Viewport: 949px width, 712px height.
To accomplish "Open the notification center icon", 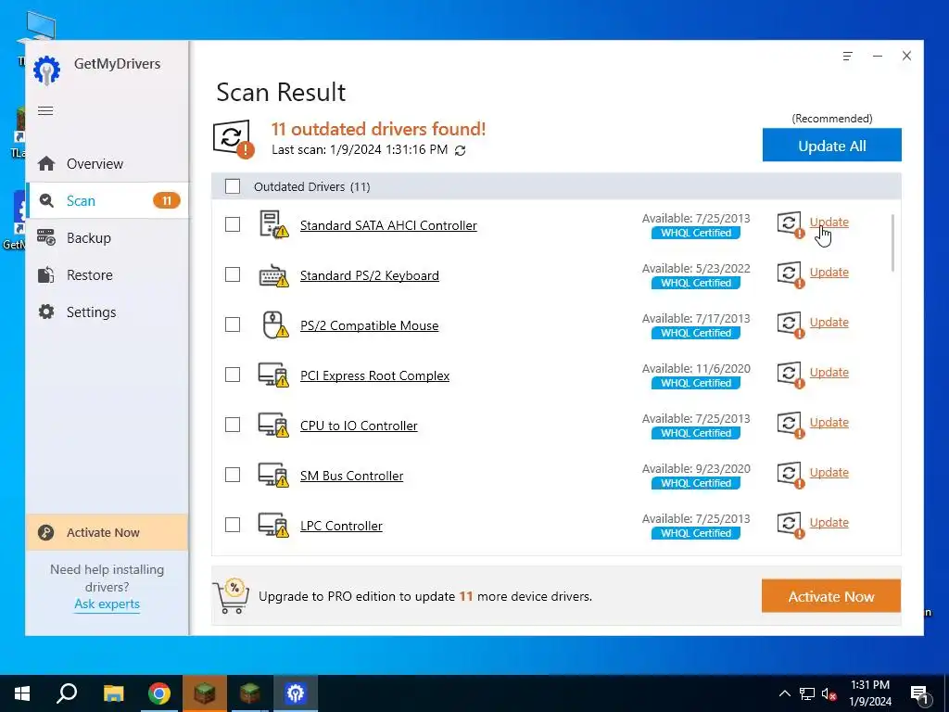I will point(919,693).
